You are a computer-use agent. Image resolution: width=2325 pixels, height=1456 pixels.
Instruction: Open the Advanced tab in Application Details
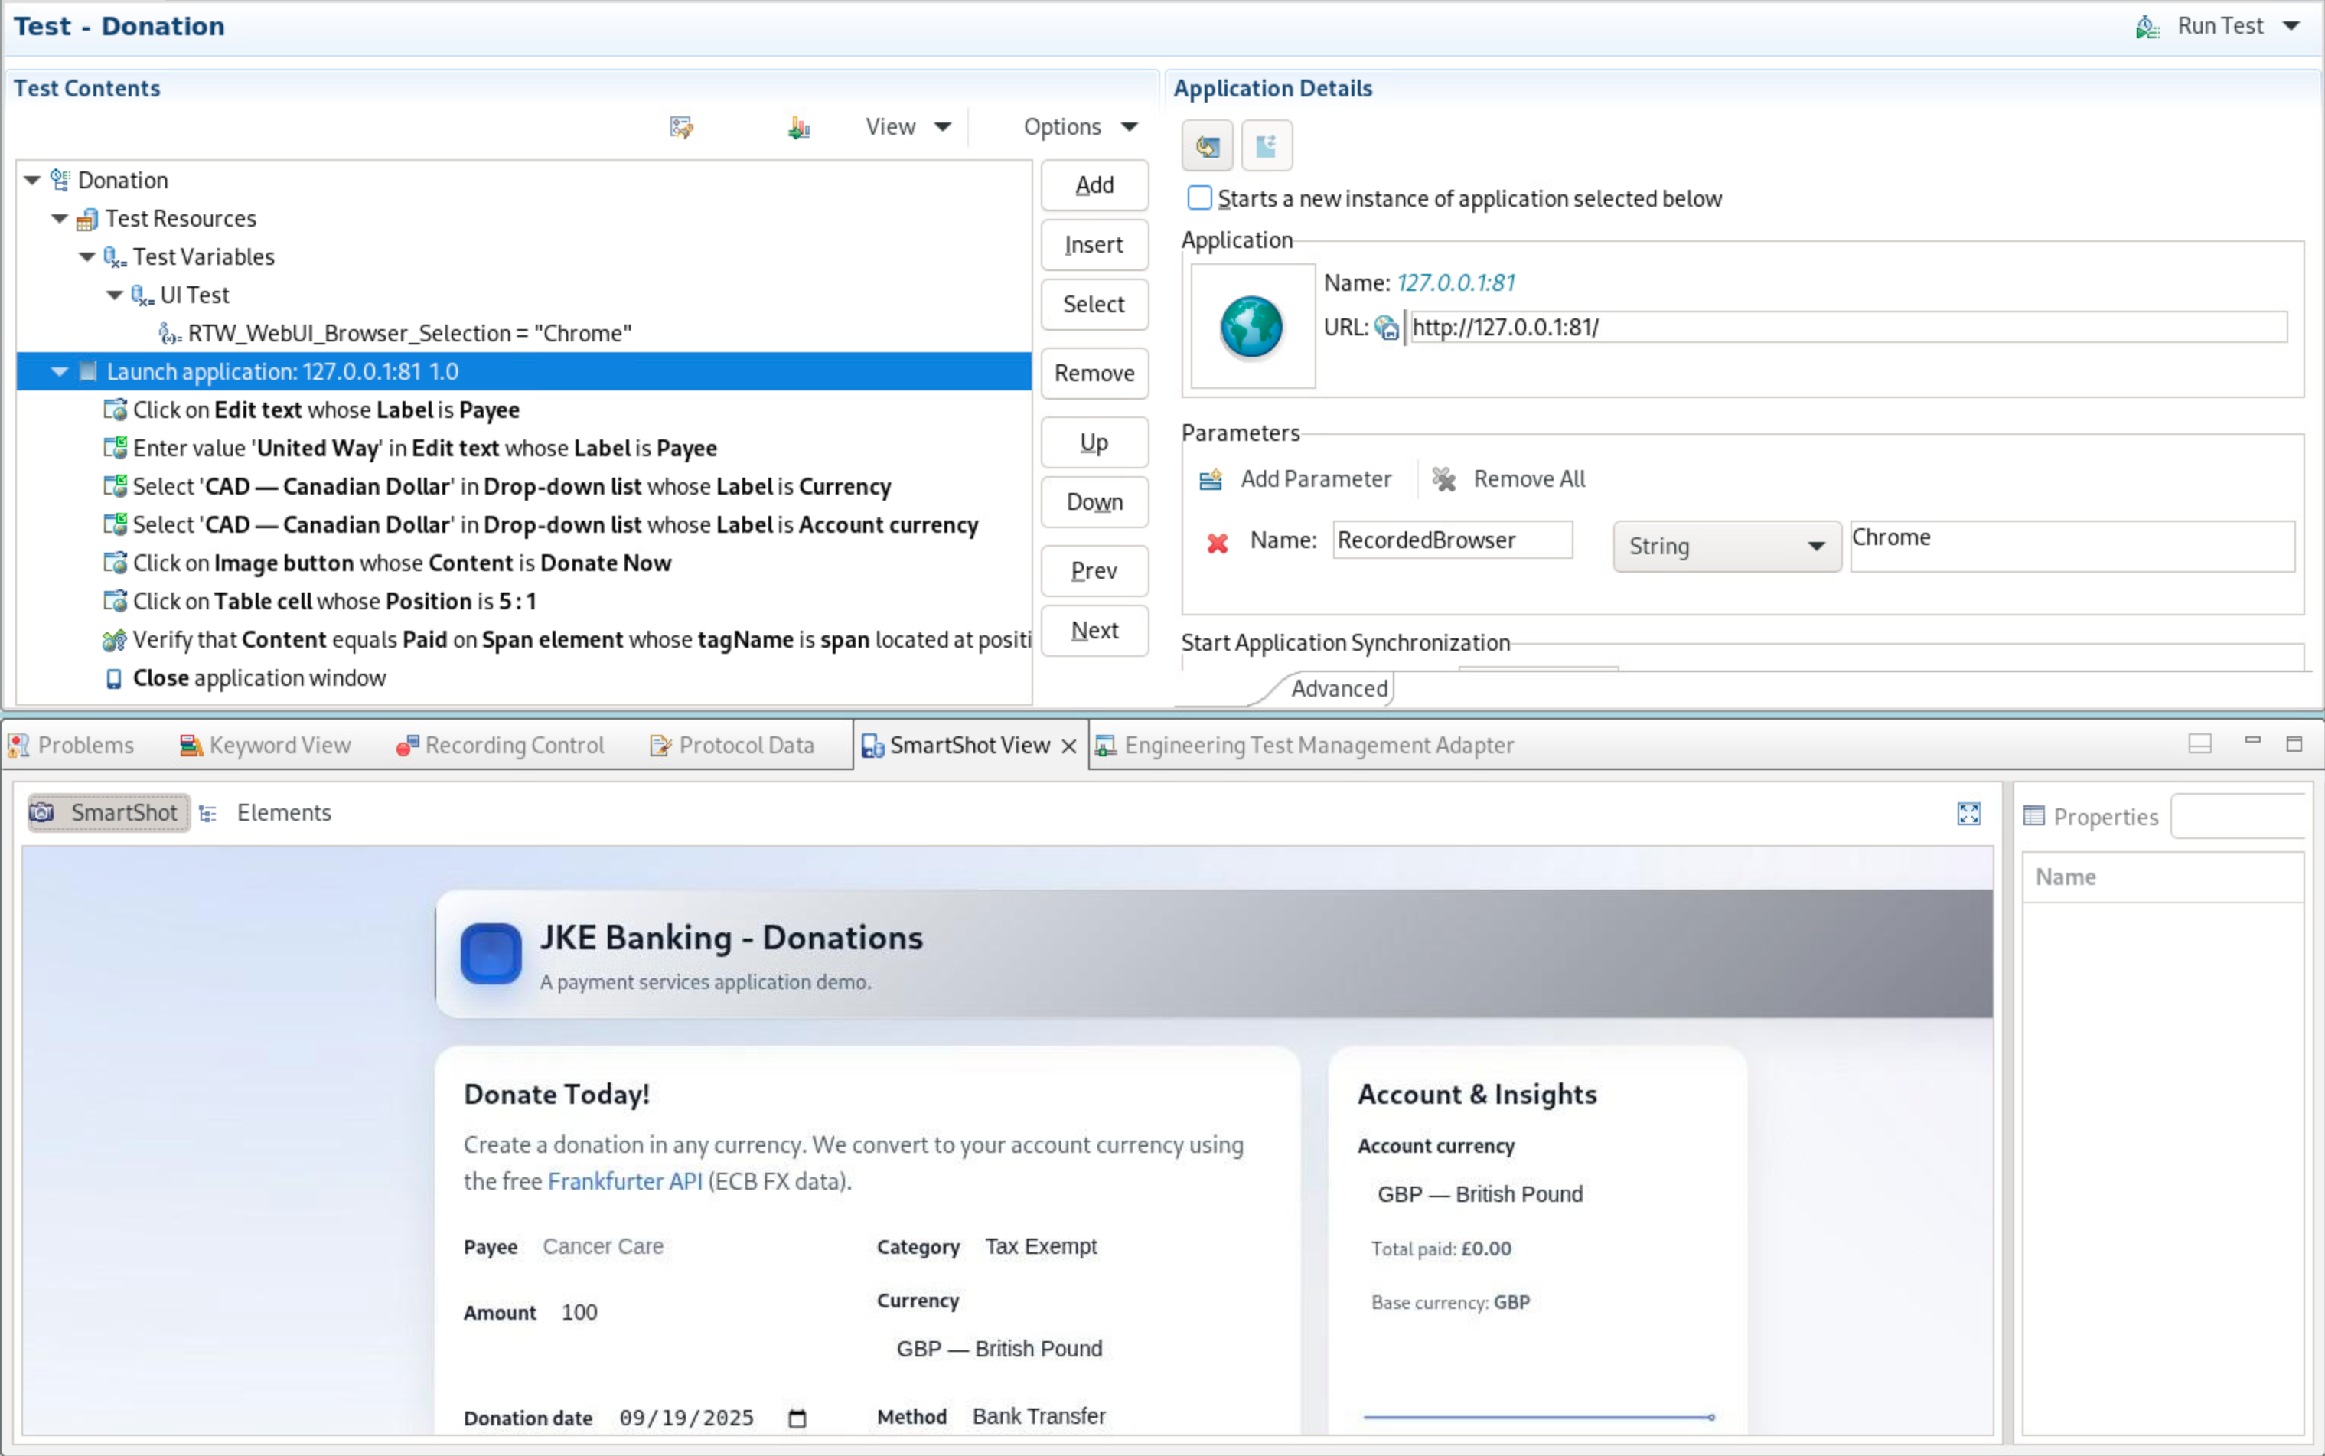click(1339, 688)
